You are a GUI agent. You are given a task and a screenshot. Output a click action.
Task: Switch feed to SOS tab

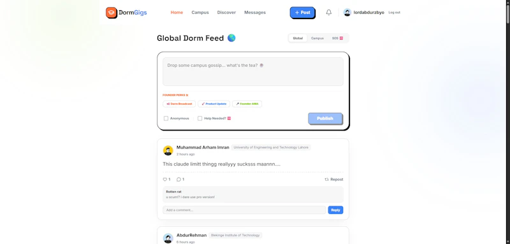pos(337,38)
